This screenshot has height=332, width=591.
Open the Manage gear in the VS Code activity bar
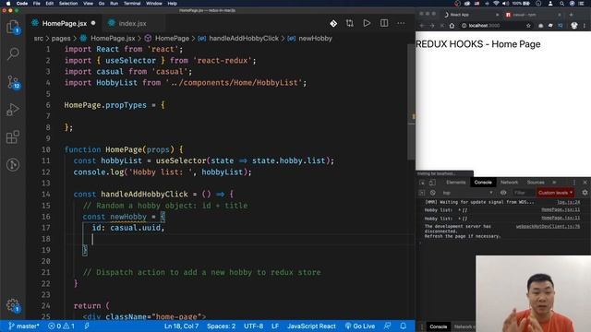(x=13, y=305)
